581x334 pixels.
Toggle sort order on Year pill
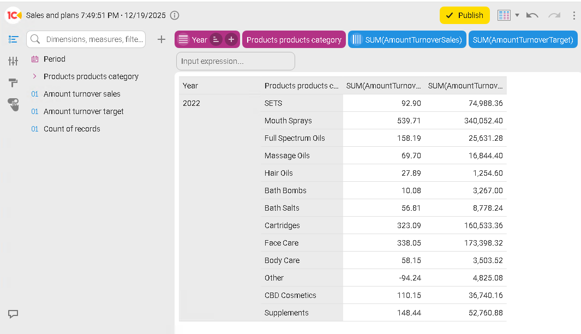coord(216,39)
